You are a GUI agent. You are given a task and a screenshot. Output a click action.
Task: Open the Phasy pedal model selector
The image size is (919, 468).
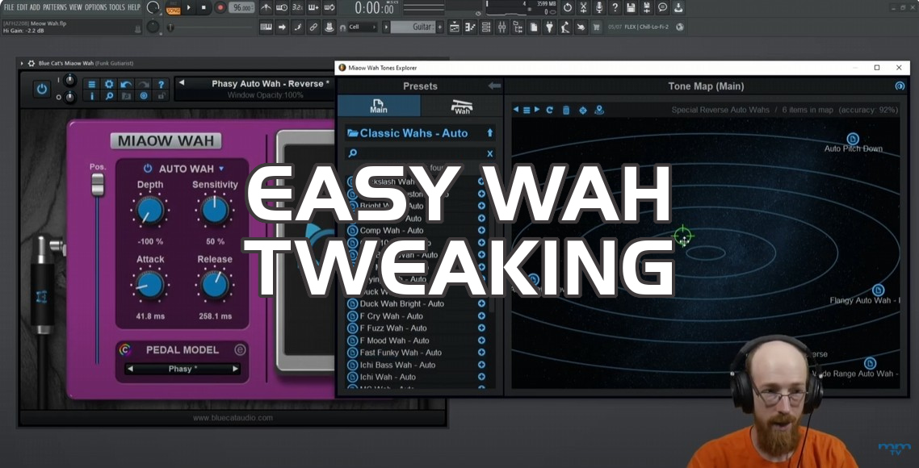(183, 369)
